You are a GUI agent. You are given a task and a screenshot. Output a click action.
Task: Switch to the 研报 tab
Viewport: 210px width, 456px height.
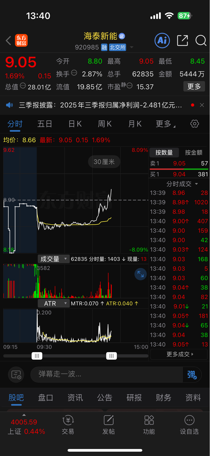tap(134, 398)
